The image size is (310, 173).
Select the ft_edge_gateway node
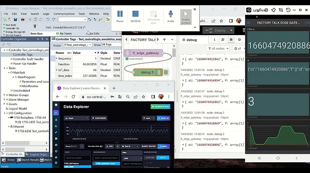pyautogui.click(x=143, y=53)
